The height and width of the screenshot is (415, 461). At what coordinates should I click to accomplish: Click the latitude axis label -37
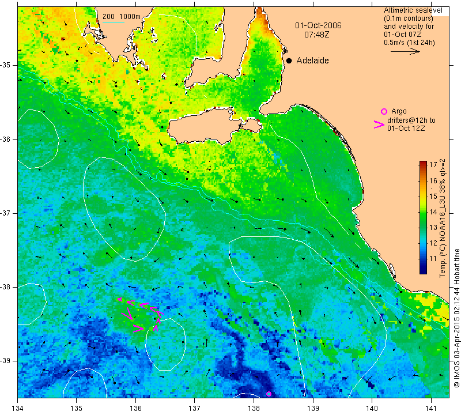coord(5,213)
